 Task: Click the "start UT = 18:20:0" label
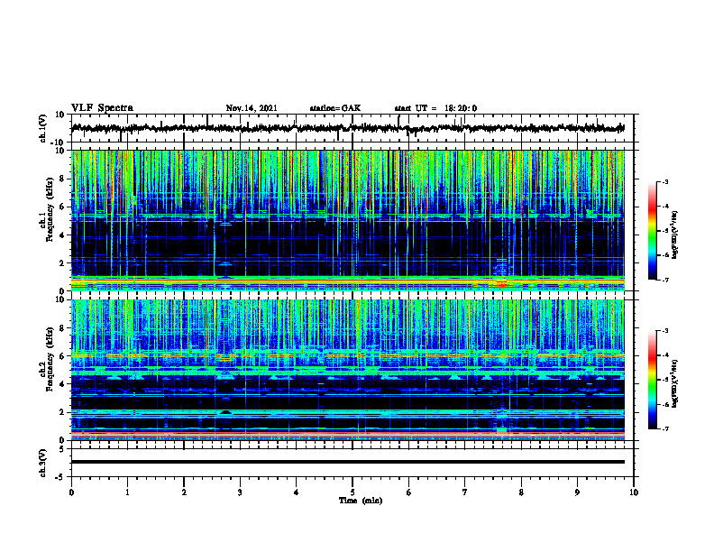pos(435,108)
